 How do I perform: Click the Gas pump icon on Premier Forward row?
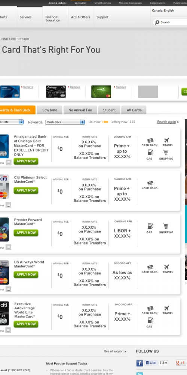point(150,226)
